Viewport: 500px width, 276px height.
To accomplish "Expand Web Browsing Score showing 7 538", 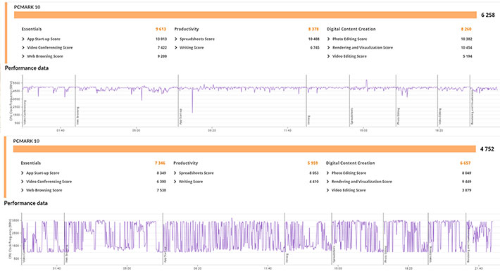I will (22, 190).
